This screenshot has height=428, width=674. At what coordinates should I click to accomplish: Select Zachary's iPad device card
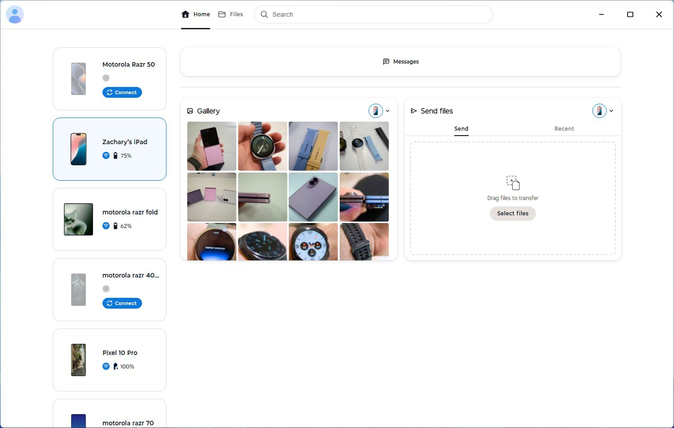tap(110, 149)
